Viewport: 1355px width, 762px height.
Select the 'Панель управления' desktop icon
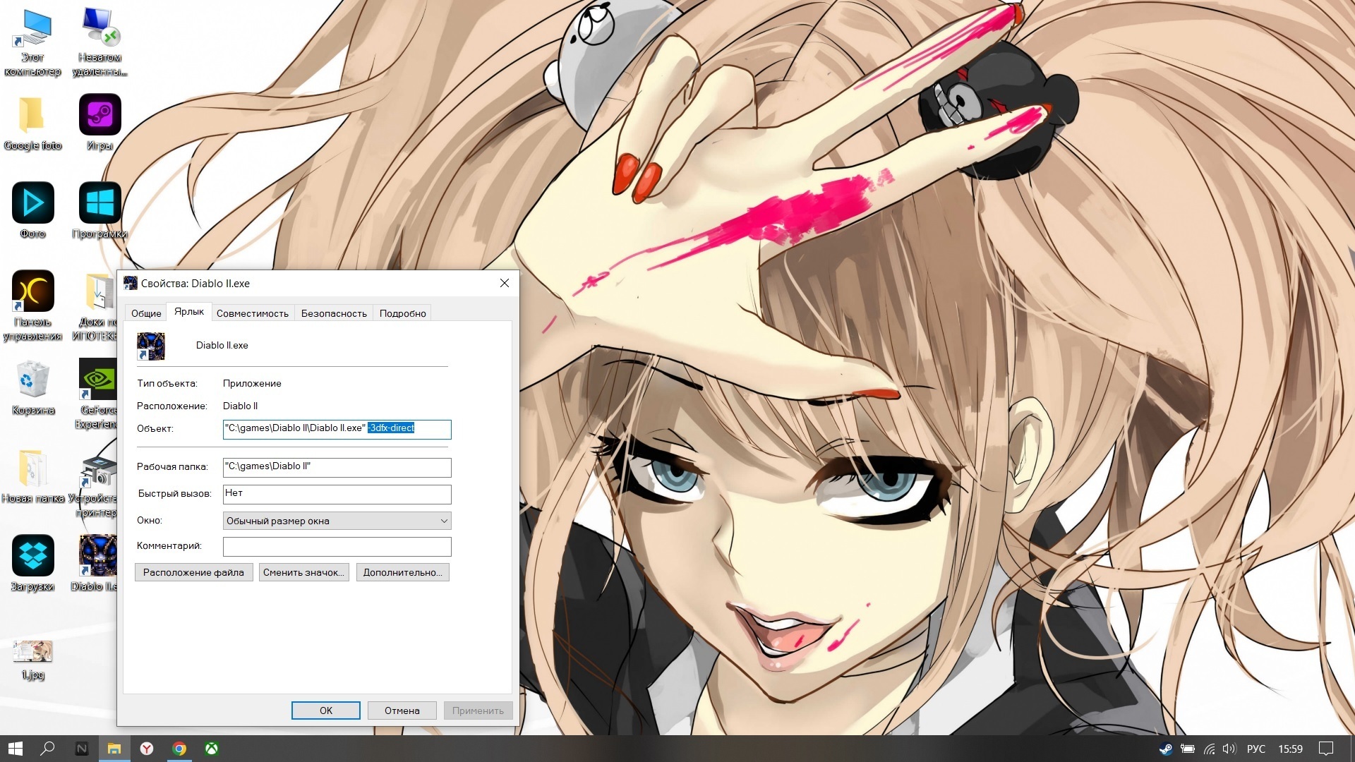coord(32,306)
